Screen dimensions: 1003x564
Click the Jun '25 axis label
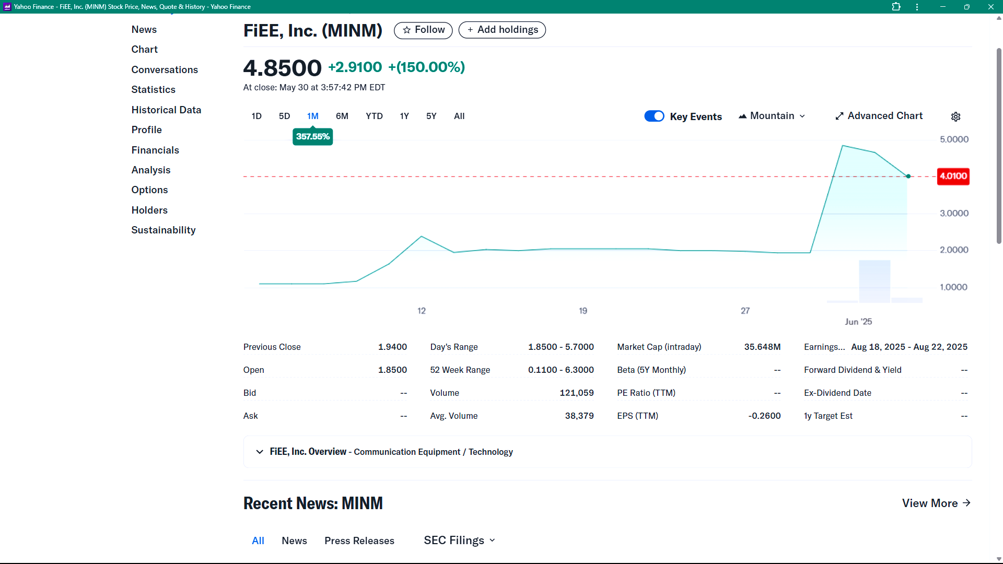(x=858, y=322)
